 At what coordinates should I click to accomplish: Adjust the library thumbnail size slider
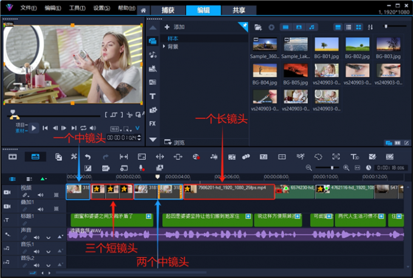pyautogui.click(x=386, y=26)
